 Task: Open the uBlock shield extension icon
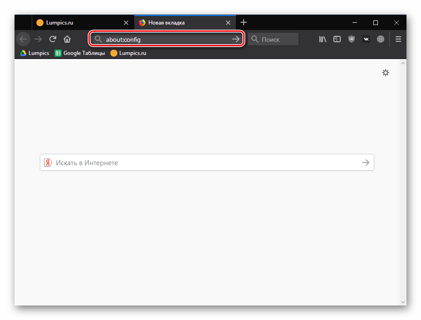tap(352, 39)
